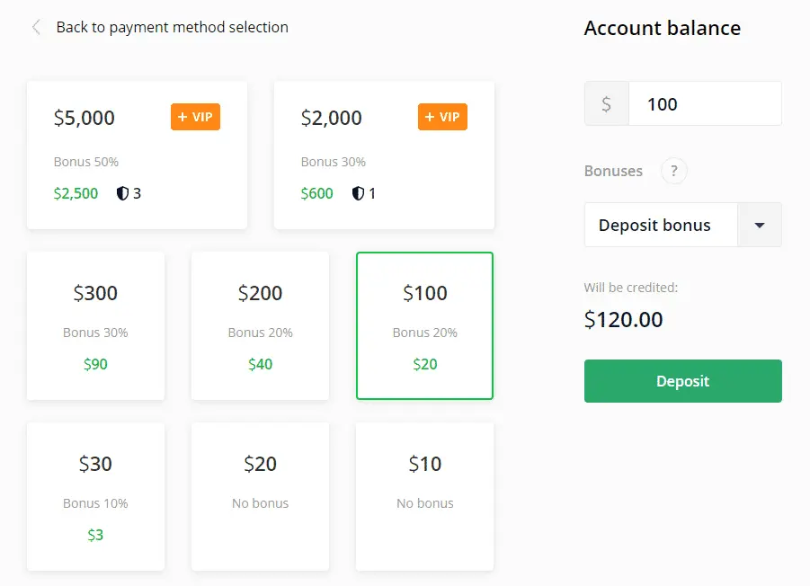Choose the selected $100 deposit card
Image resolution: width=810 pixels, height=586 pixels.
tap(424, 325)
